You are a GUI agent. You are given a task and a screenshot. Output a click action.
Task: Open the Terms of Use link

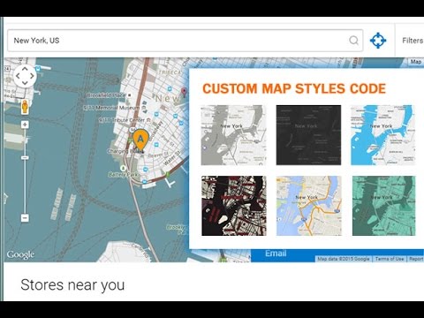[390, 259]
